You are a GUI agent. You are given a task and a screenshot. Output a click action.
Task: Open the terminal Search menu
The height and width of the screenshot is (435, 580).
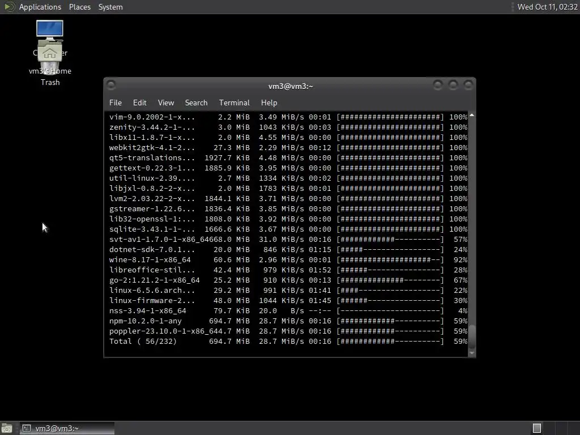click(196, 103)
